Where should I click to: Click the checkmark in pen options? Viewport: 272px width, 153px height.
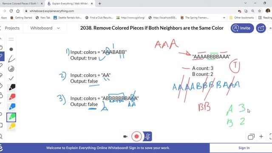11,78
